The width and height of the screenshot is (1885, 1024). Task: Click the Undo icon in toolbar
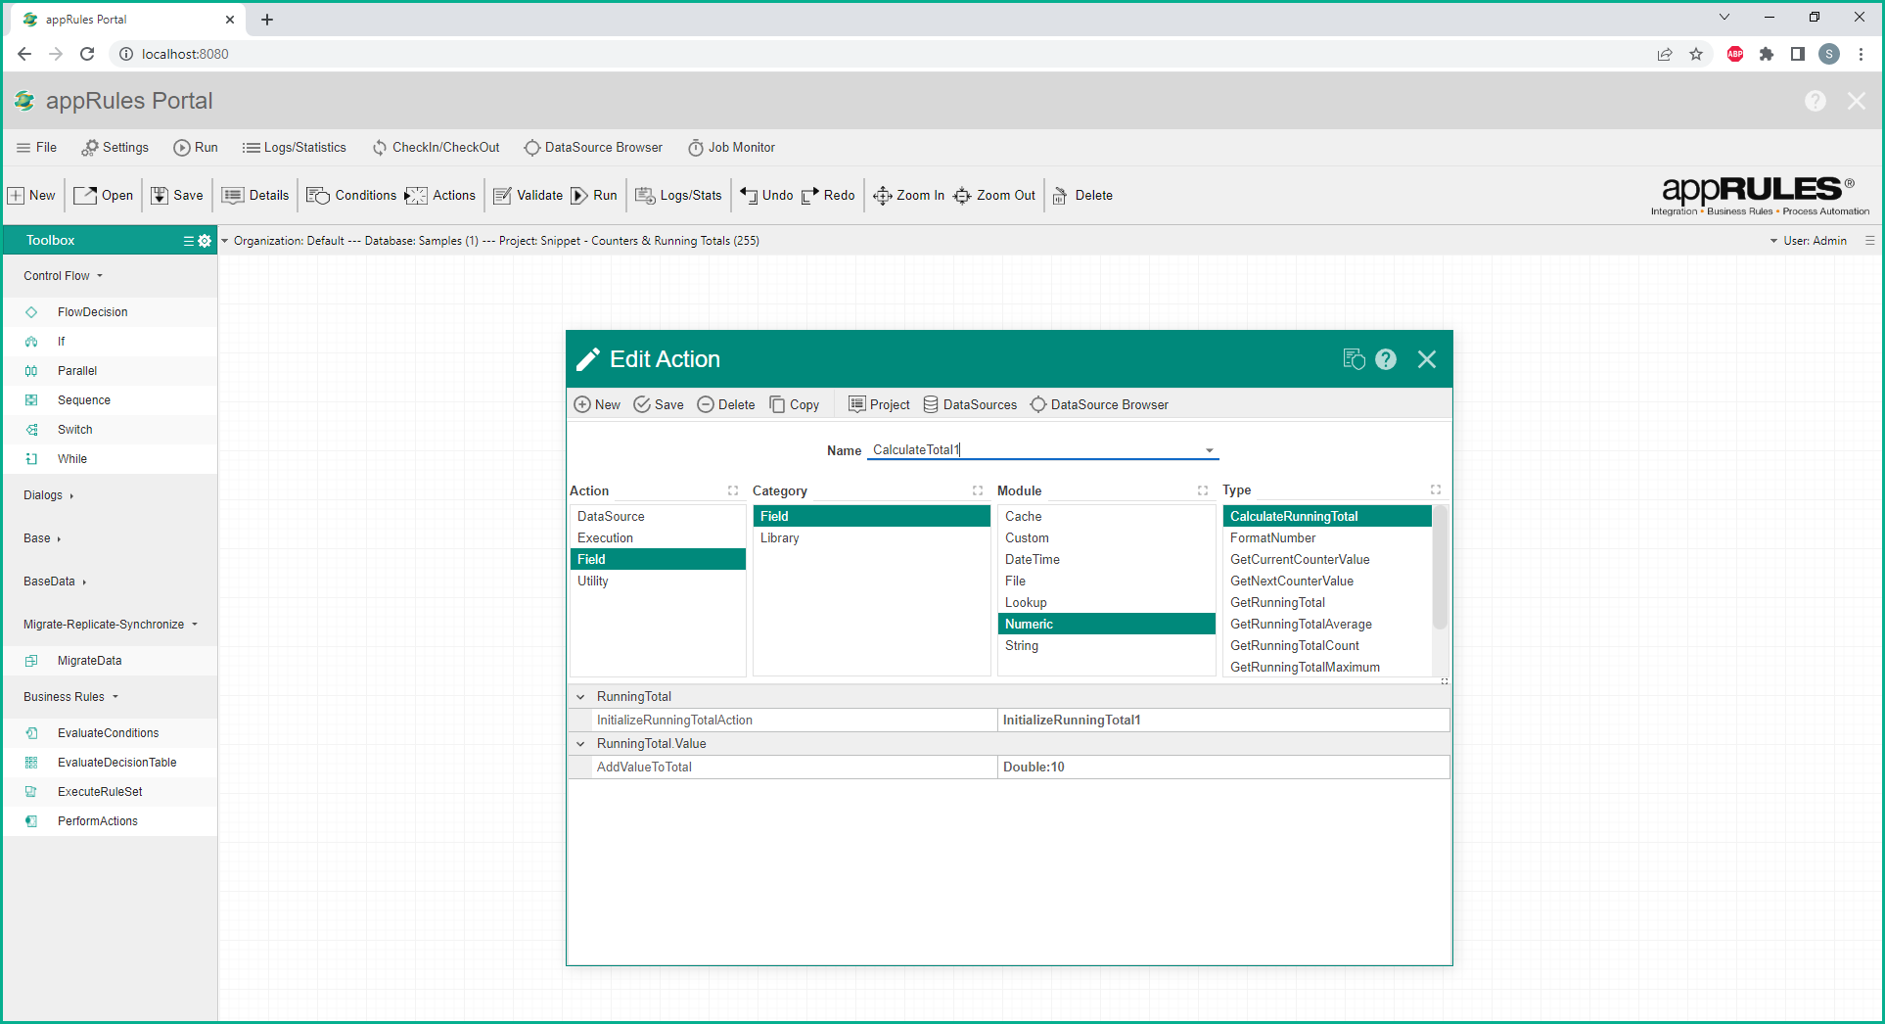749,196
